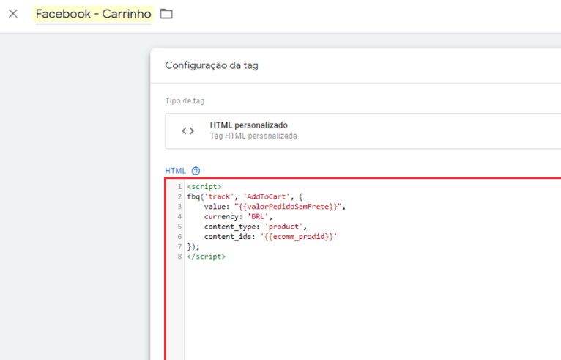Click the code brackets icon of the tag type
Image resolution: width=561 pixels, height=360 pixels.
click(x=187, y=131)
